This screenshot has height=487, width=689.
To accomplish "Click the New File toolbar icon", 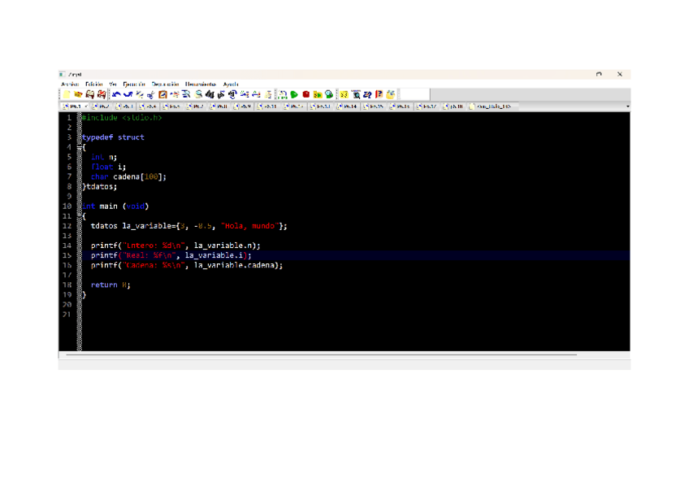I will [67, 95].
